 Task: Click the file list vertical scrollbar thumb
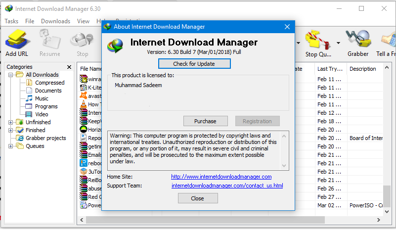tap(387, 196)
